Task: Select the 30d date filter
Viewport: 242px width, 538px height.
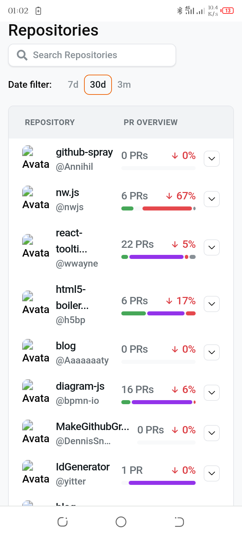Action: 98,85
